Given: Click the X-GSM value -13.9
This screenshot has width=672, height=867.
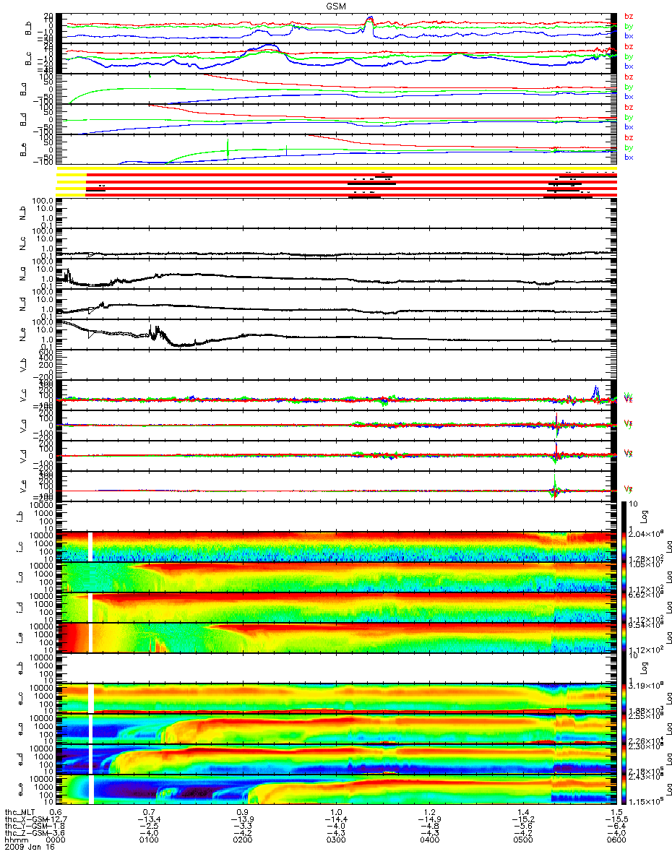Looking at the screenshot, I should 243,819.
